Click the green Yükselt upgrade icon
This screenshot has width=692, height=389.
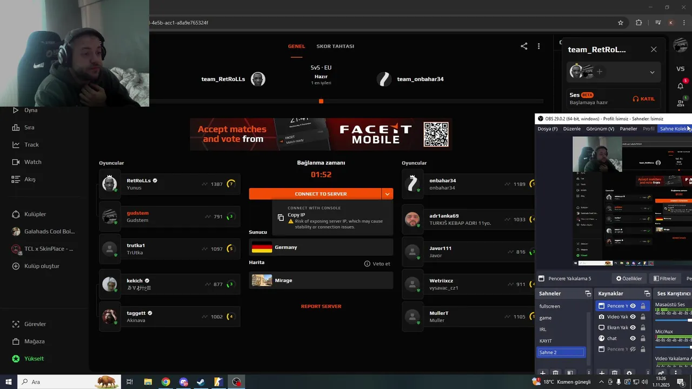click(16, 359)
